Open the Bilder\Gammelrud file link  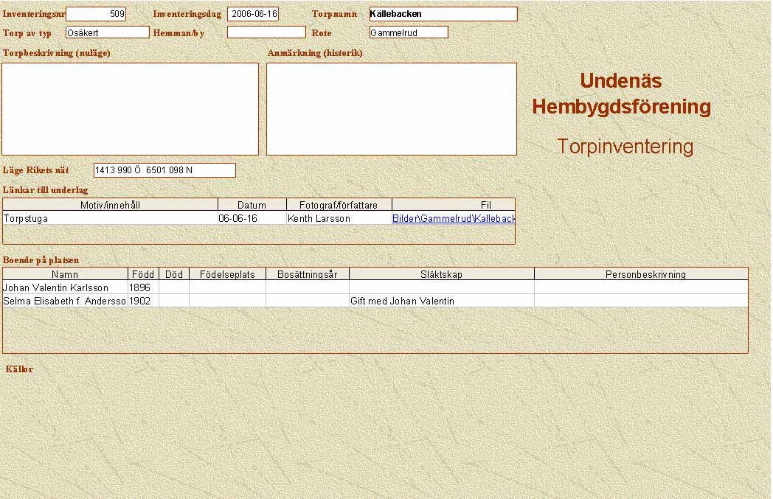click(x=453, y=219)
